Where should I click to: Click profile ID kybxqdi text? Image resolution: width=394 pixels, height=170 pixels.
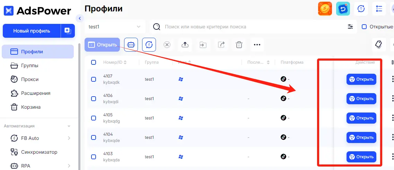click(111, 102)
